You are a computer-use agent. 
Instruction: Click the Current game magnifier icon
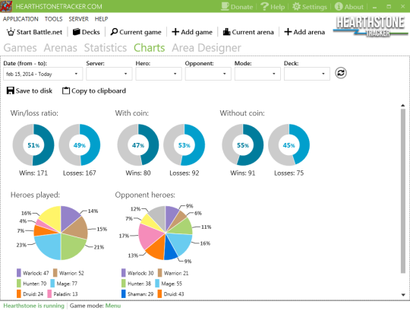pyautogui.click(x=114, y=32)
